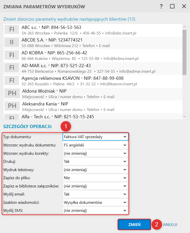Click the client list scrollbar thumb
190x233 pixels.
[x=184, y=52]
